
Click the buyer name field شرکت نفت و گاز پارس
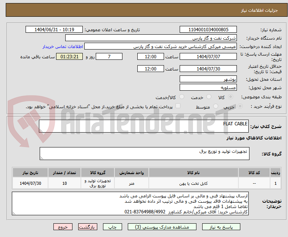pos(151,38)
